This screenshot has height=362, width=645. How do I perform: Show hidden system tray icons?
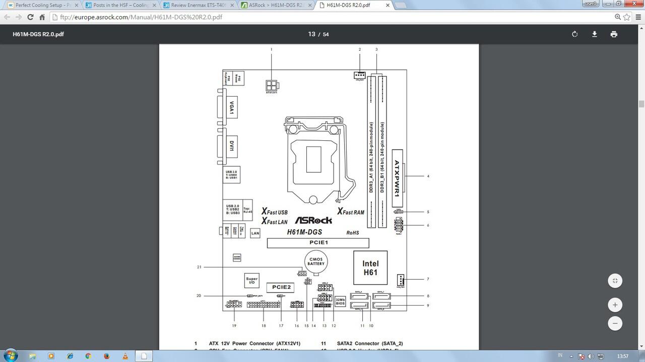pyautogui.click(x=572, y=356)
